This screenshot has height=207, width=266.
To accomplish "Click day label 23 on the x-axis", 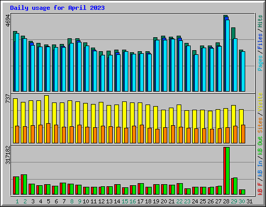I will (187, 201).
